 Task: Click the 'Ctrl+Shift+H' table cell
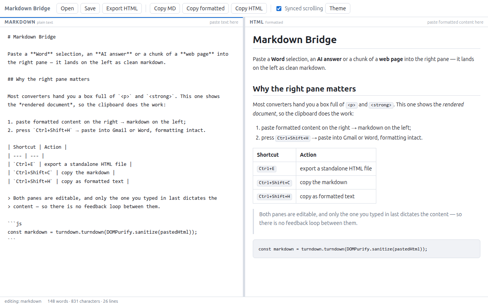point(274,196)
